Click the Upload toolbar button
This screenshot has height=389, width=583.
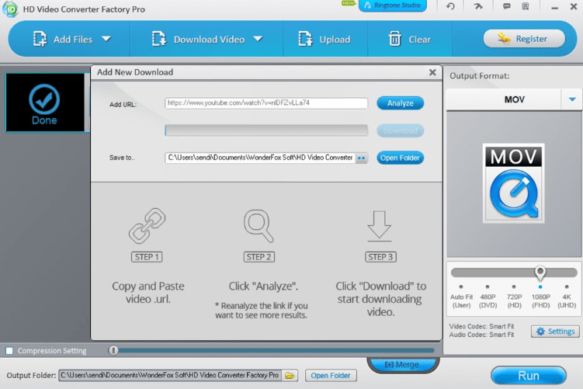324,40
